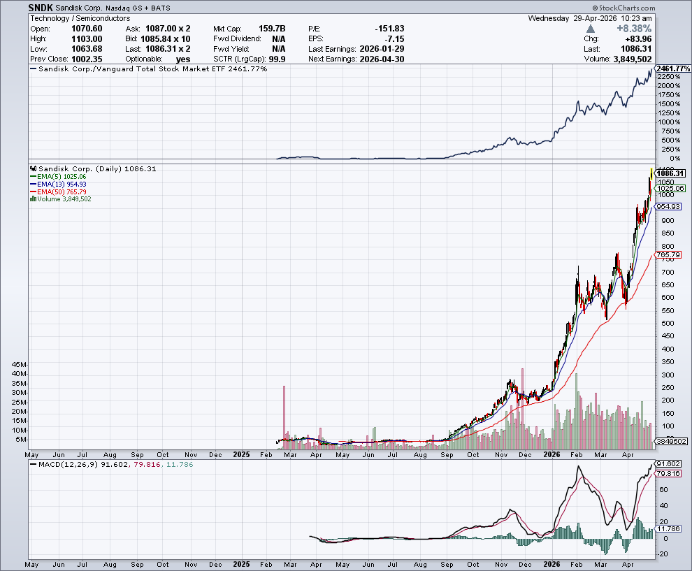
Task: Click the Ask value 1087.00 x 2
Action: [x=168, y=29]
